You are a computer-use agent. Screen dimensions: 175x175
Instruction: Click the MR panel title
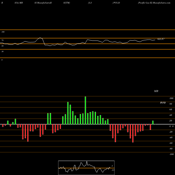pyautogui.click(x=156, y=91)
